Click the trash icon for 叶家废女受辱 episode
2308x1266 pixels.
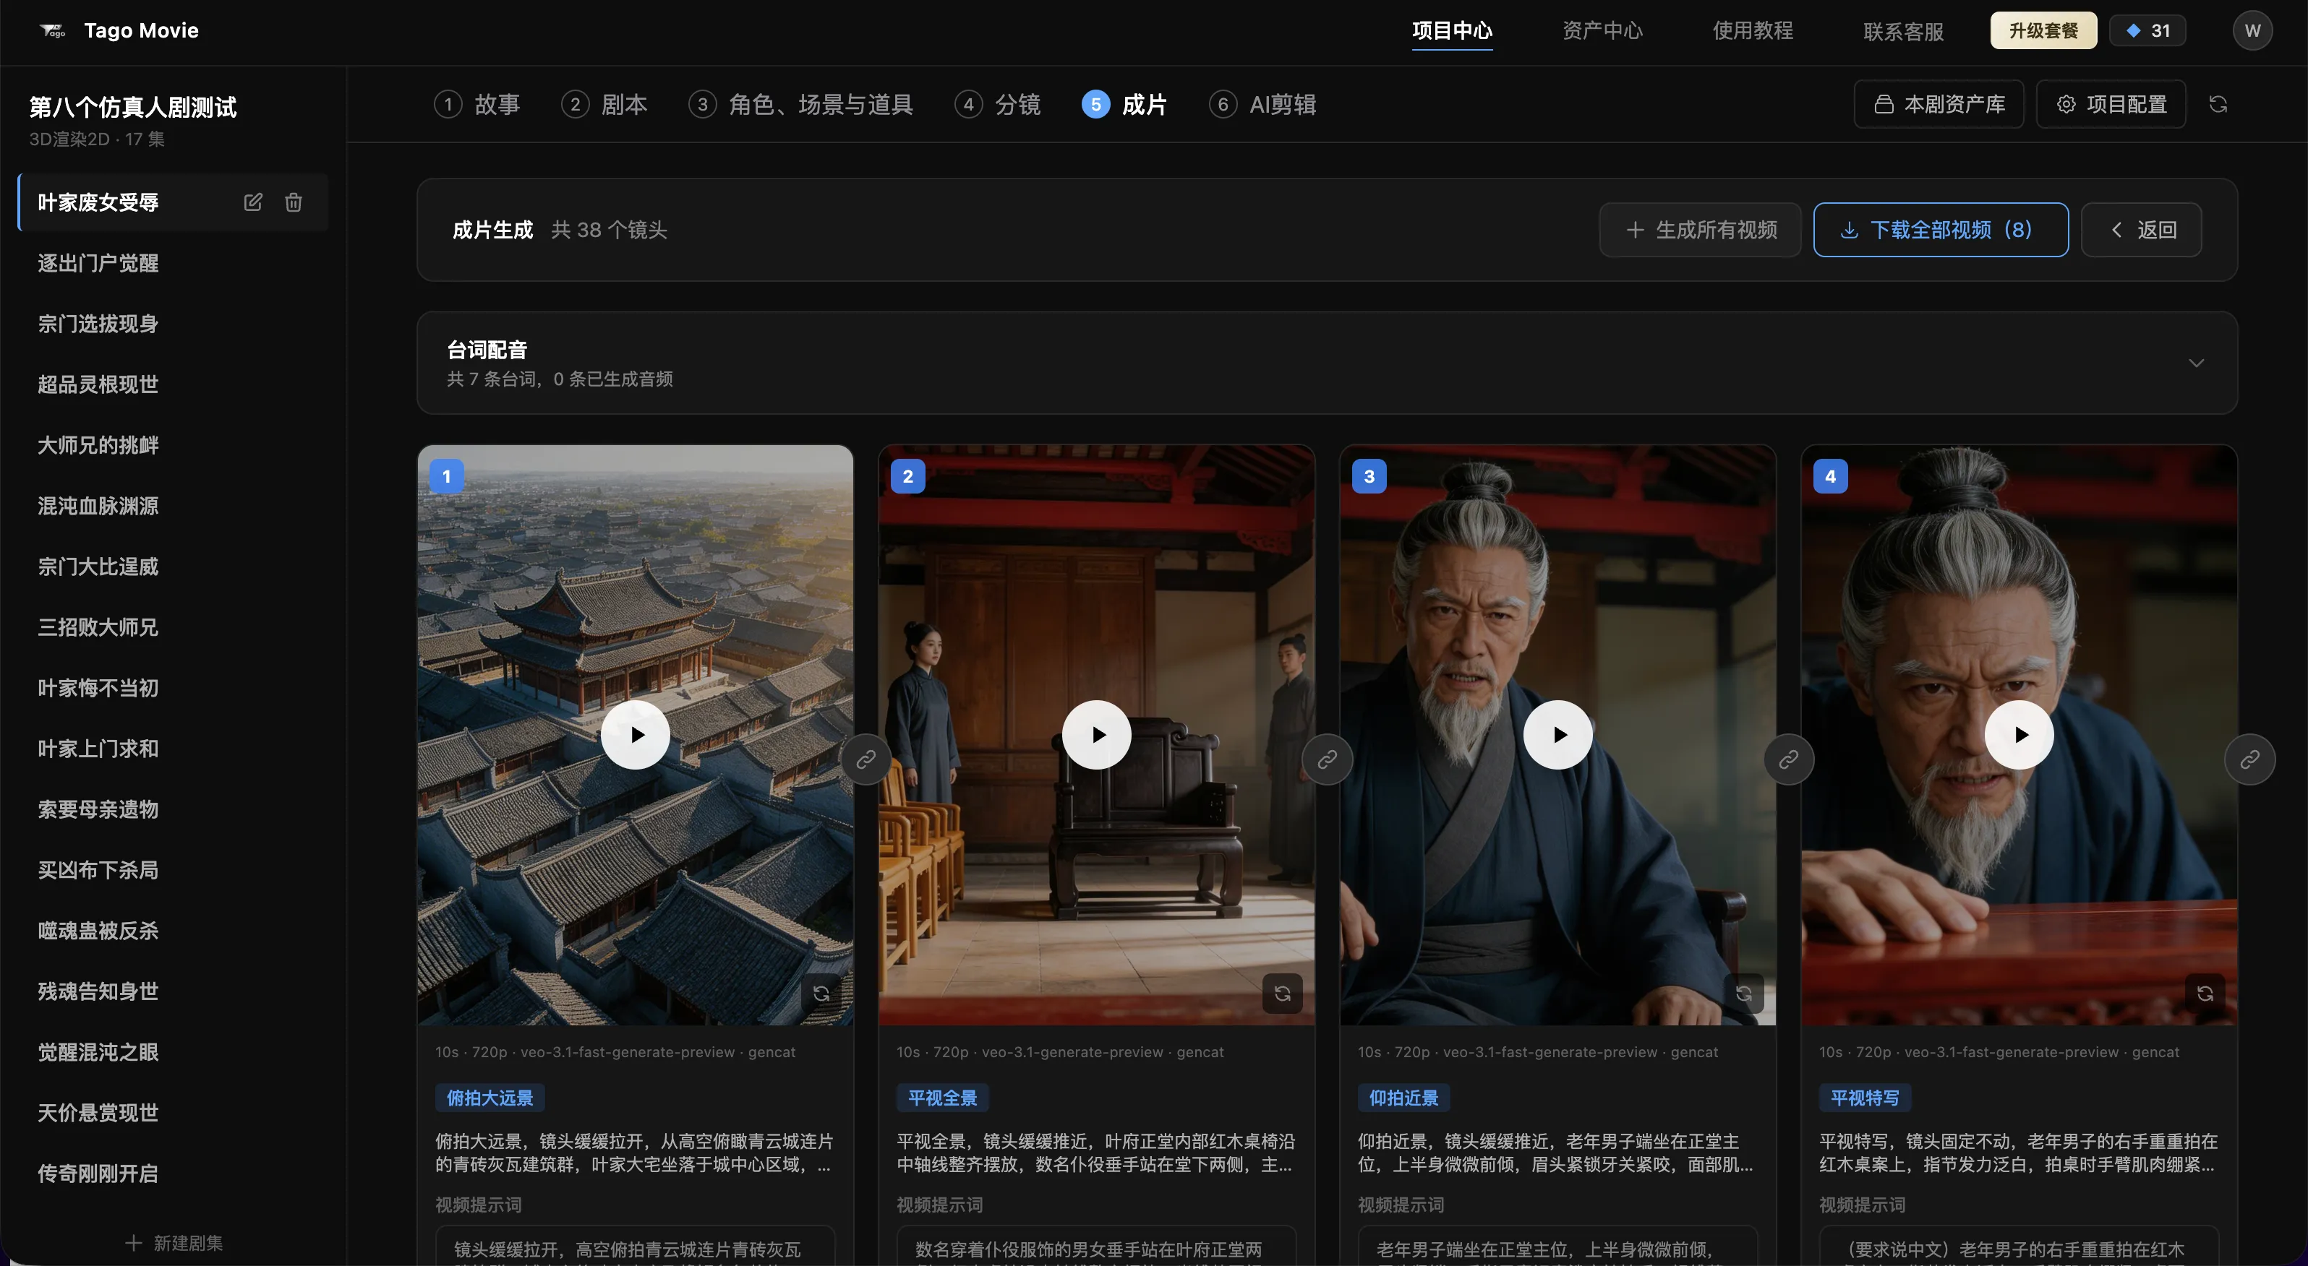point(293,202)
